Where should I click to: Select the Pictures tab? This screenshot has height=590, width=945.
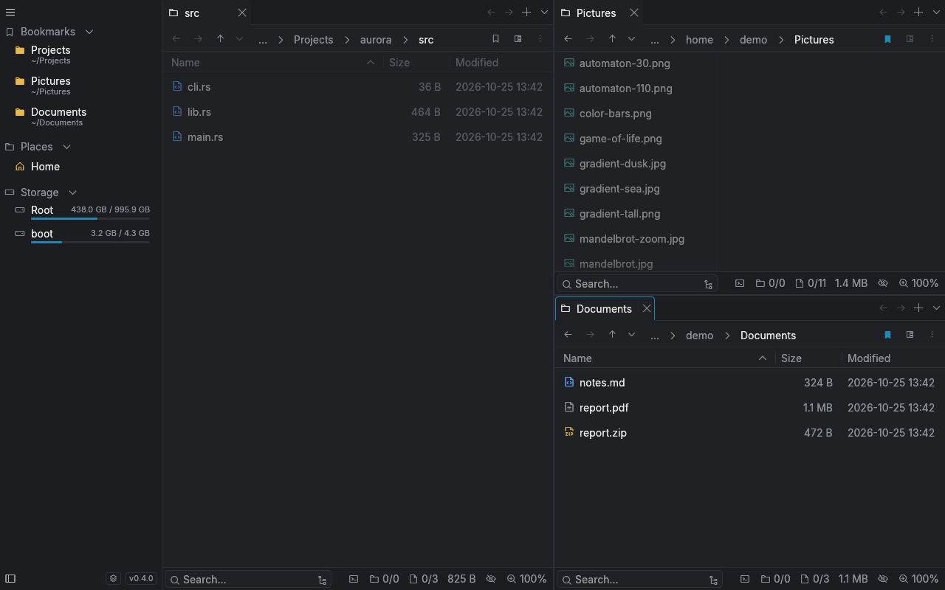pyautogui.click(x=598, y=13)
